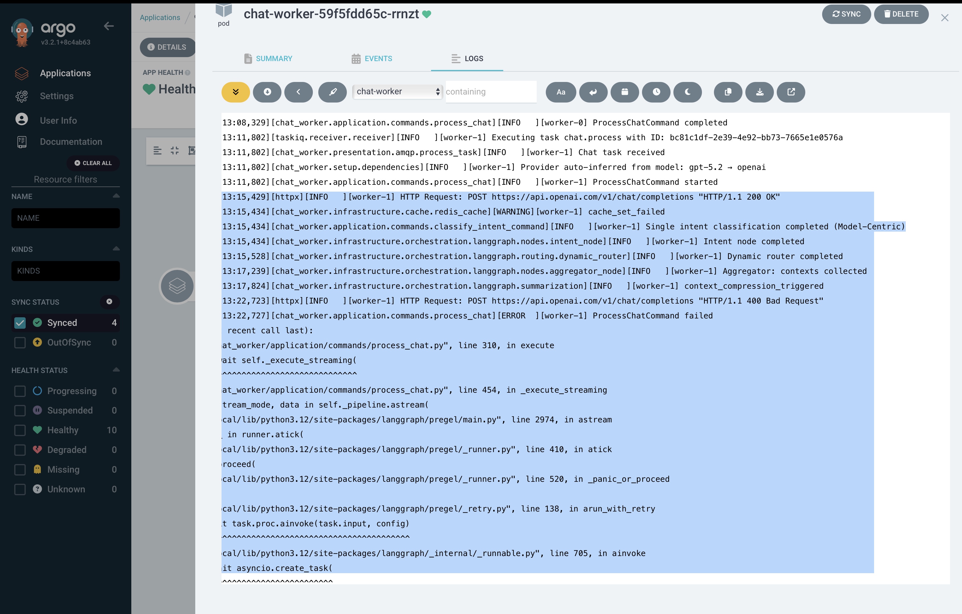The height and width of the screenshot is (614, 962).
Task: Click the highlighter icon in the logs toolbar
Action: click(332, 92)
